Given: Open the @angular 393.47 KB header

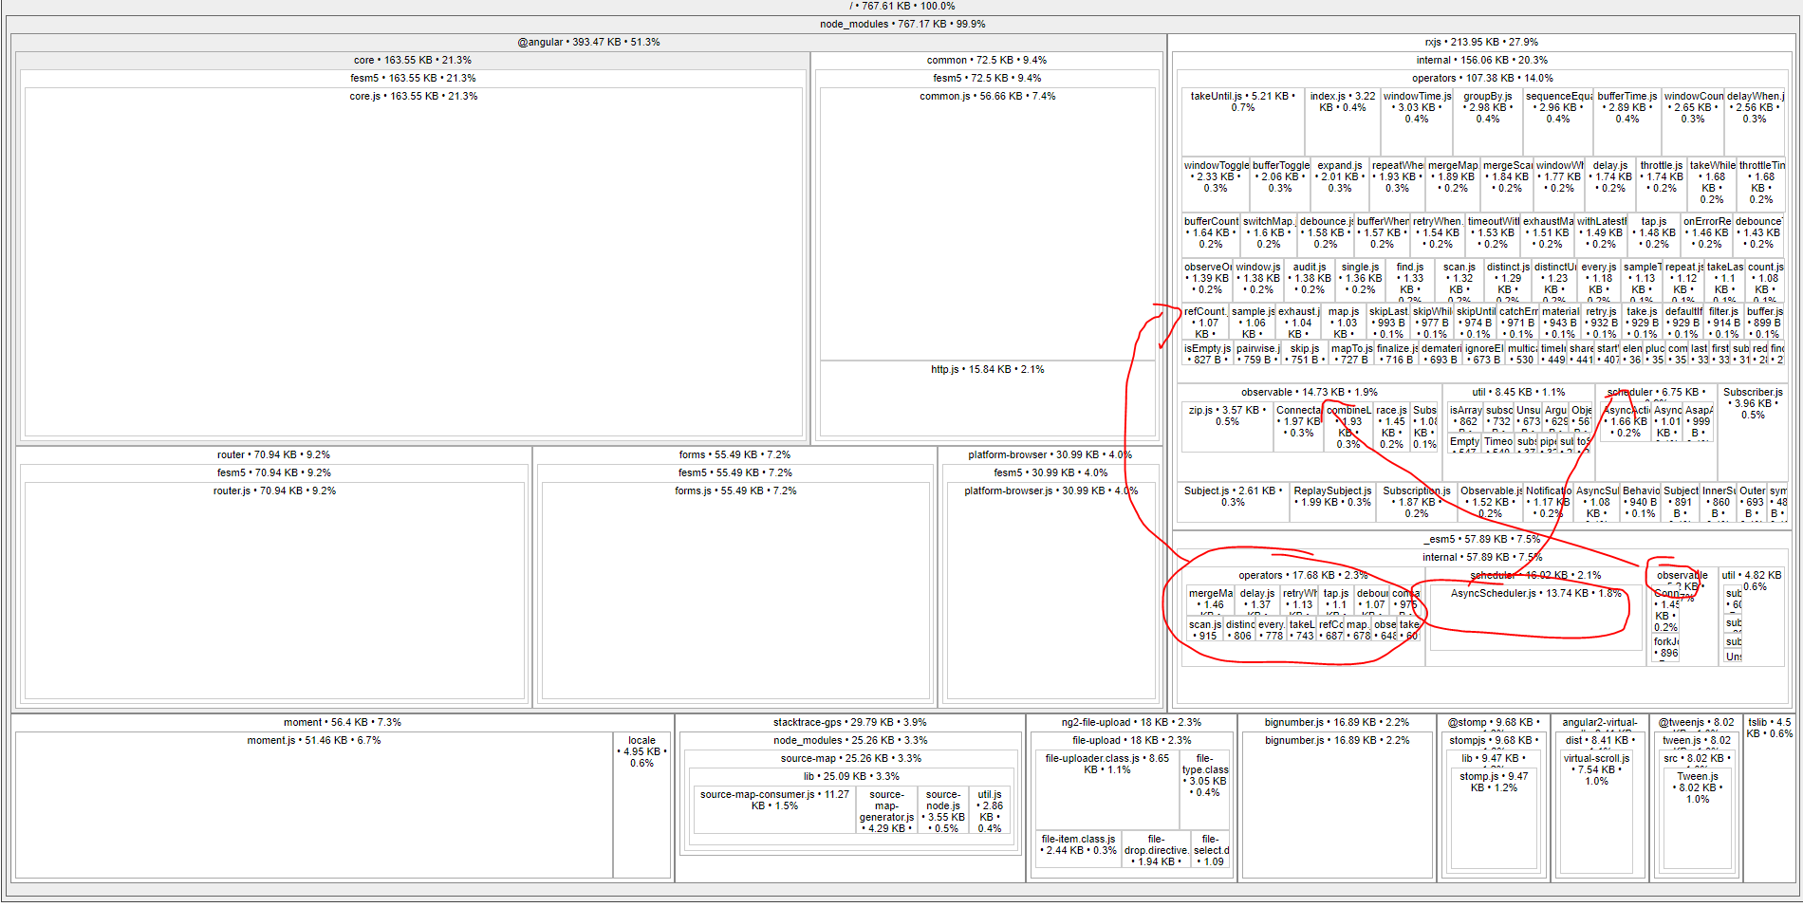Looking at the screenshot, I should point(588,42).
